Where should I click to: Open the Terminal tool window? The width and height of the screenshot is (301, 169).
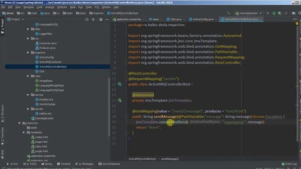(64, 164)
